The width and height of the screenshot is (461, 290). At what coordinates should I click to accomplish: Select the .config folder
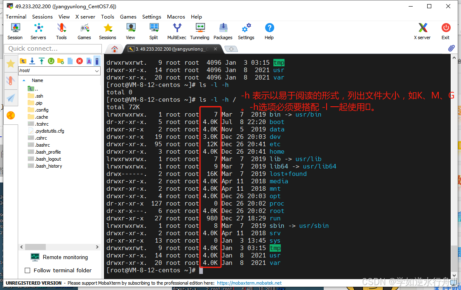coord(38,110)
